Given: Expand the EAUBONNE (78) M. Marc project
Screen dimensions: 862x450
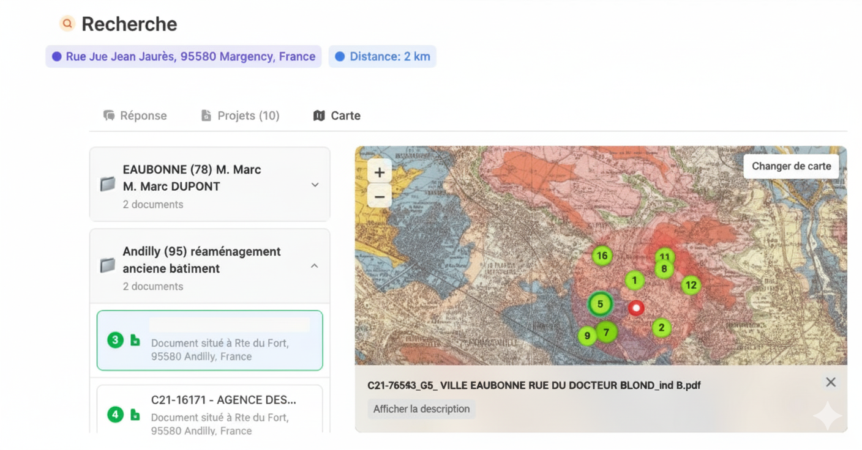Looking at the screenshot, I should pos(315,185).
